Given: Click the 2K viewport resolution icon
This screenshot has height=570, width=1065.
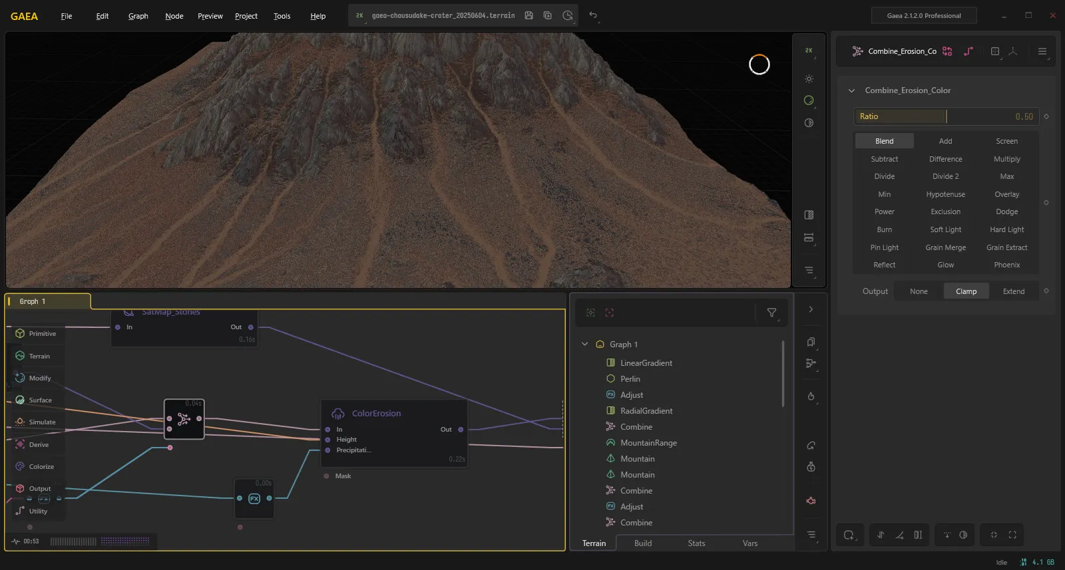Looking at the screenshot, I should (809, 51).
